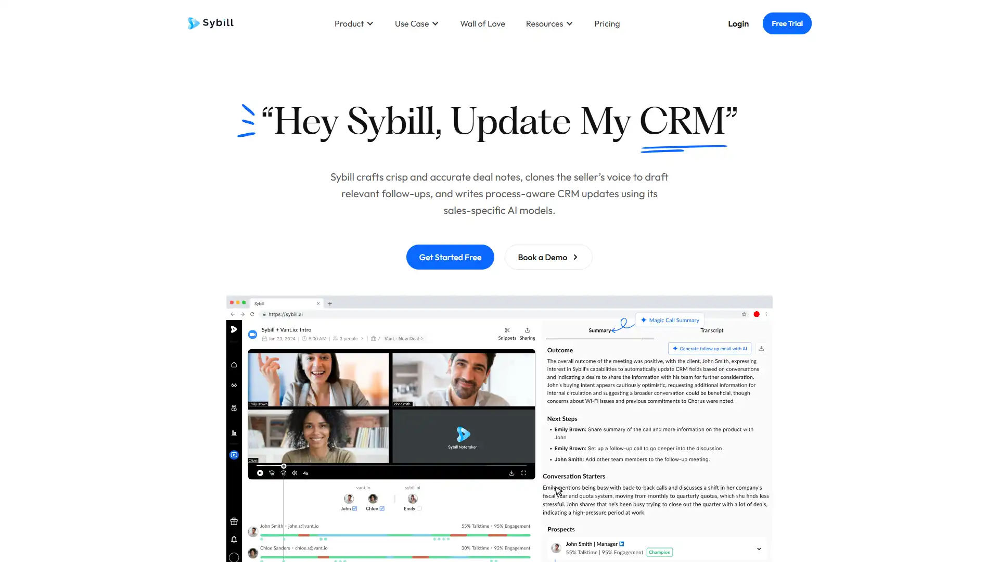Click Generate follow up email with AI
999x562 pixels.
click(x=711, y=348)
